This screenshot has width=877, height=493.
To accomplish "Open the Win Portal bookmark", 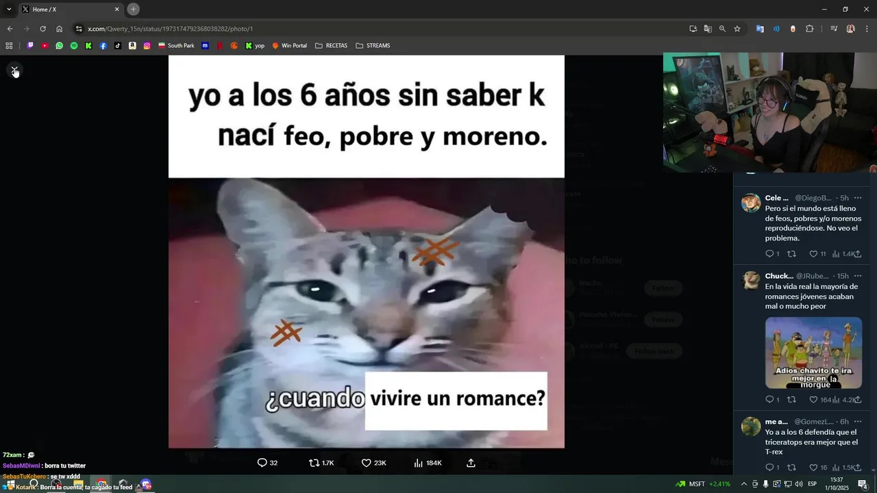I will [x=289, y=46].
